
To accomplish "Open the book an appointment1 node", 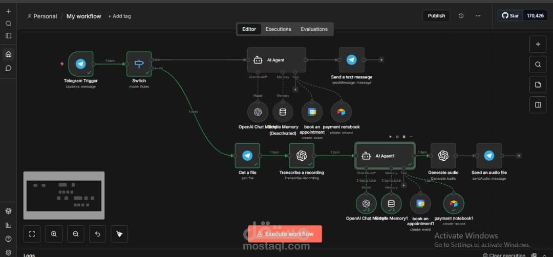I will point(420,204).
